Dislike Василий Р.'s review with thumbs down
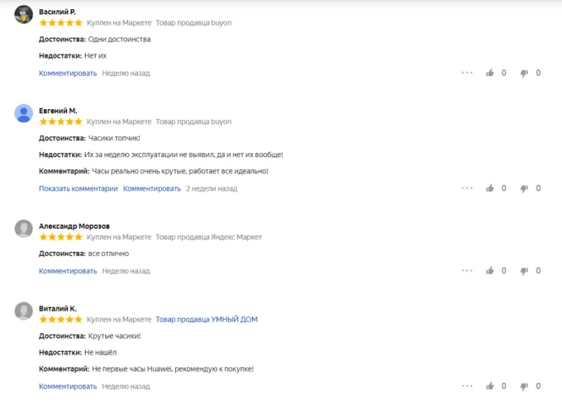This screenshot has width=562, height=409. tap(524, 73)
